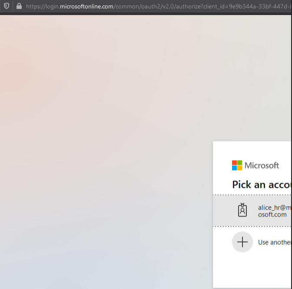
Task: Click the Microsoft four-square logo
Action: tap(237, 165)
